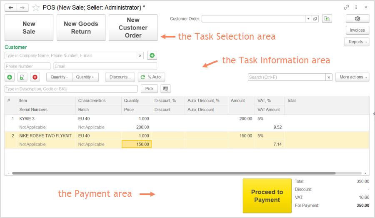
Task: Click the Auto. Discount, % column header
Action: coord(206,101)
